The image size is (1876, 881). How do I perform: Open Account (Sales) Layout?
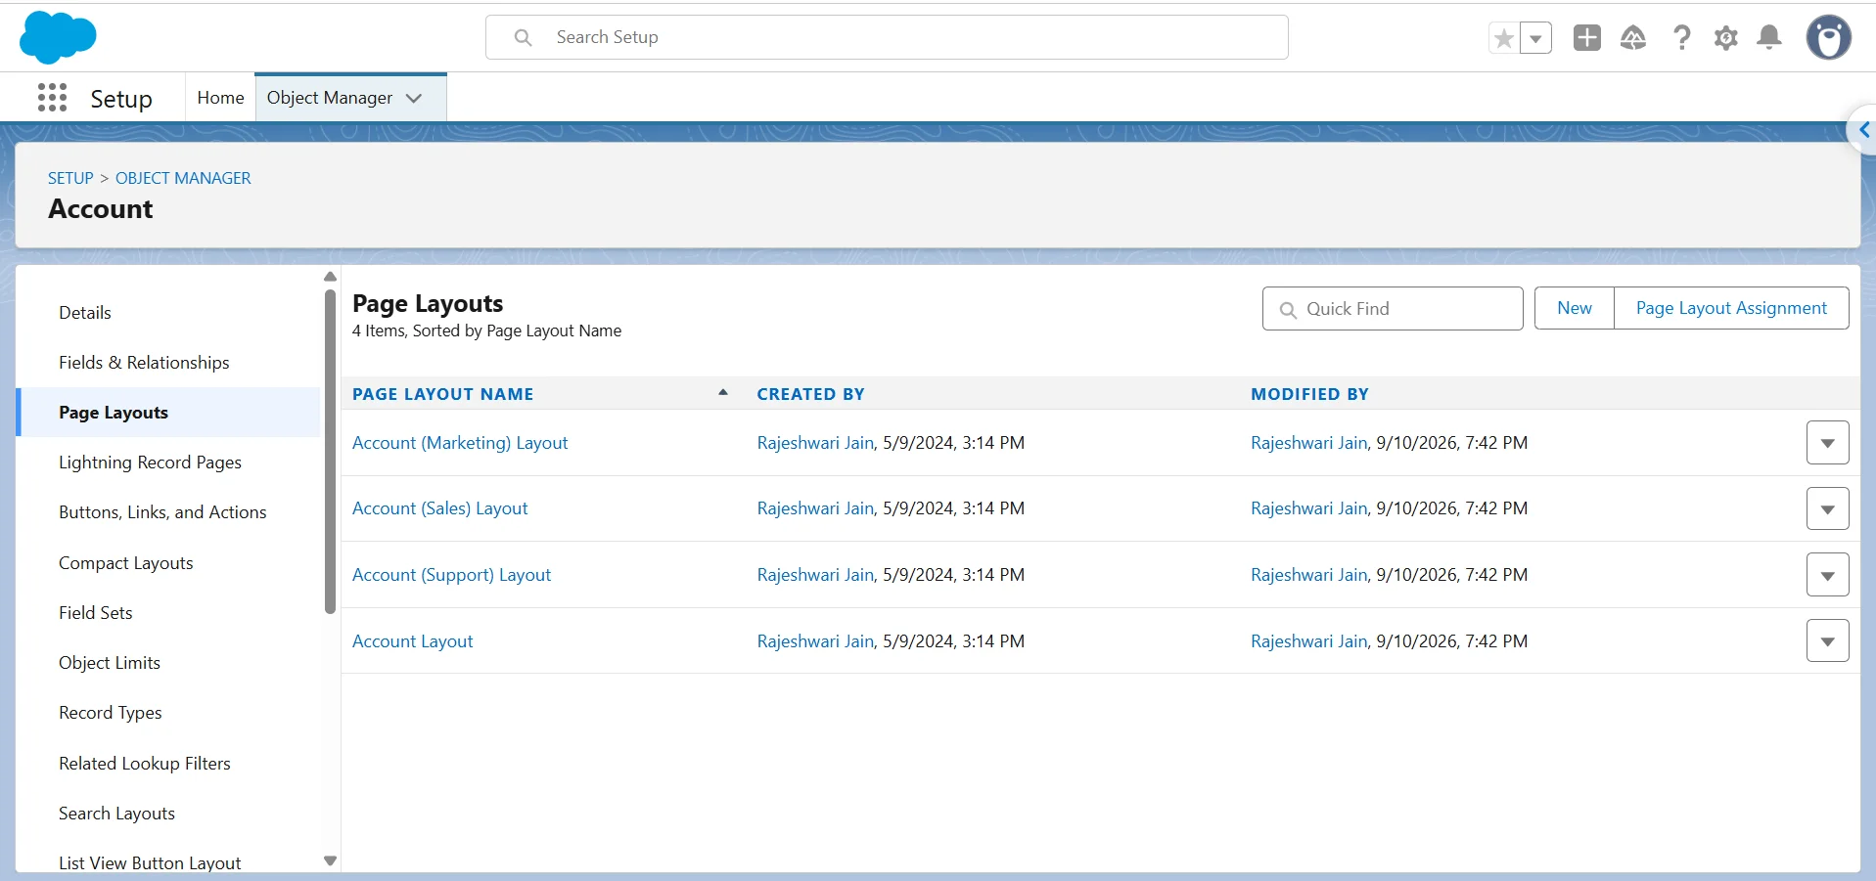click(x=439, y=508)
